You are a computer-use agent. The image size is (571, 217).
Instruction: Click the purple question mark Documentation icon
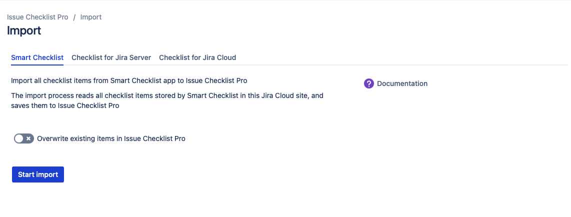[369, 83]
